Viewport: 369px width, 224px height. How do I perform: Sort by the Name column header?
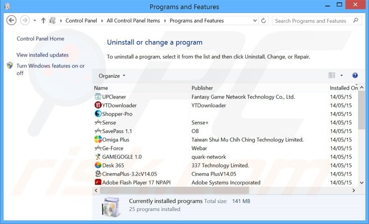click(x=141, y=88)
